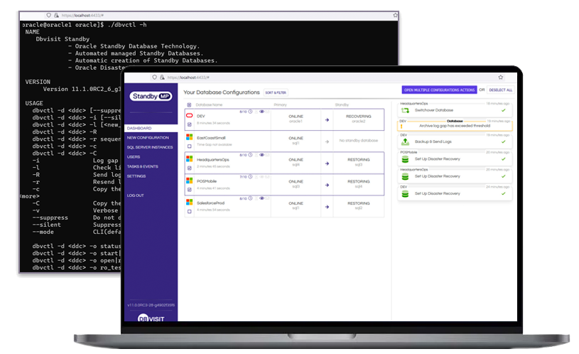579x354 pixels.
Task: Click the Deselect All button
Action: click(x=500, y=90)
